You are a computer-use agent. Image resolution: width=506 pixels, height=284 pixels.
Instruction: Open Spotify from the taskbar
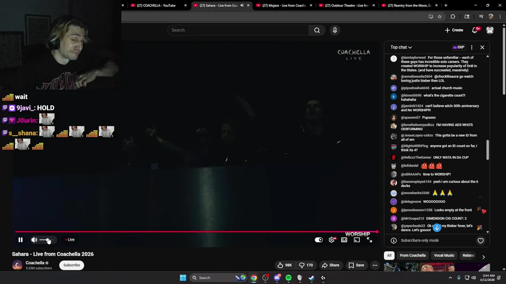pos(289,278)
